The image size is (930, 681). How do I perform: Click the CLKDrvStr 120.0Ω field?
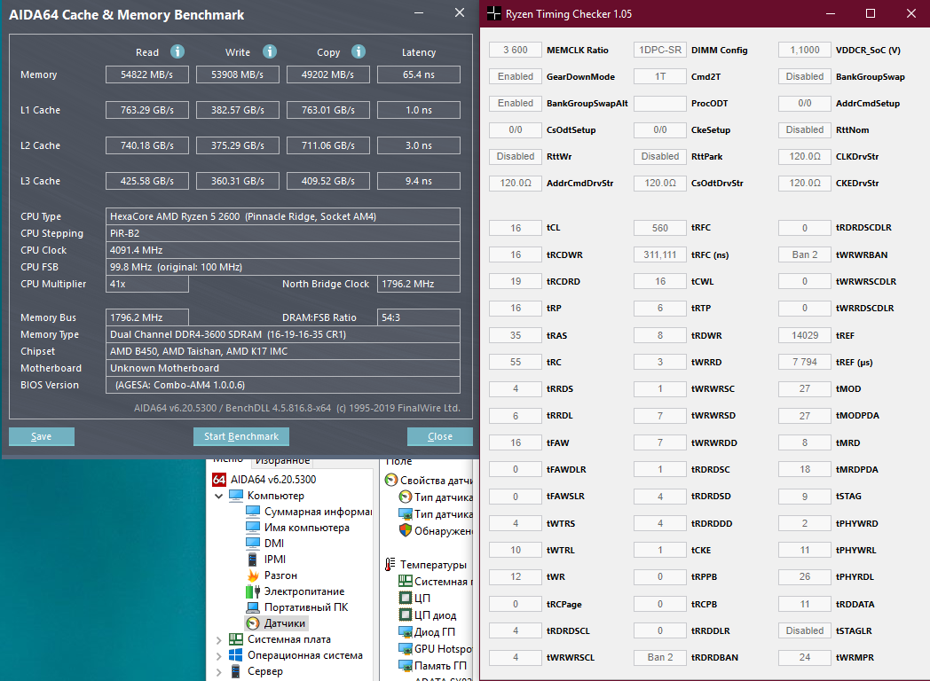pyautogui.click(x=805, y=156)
